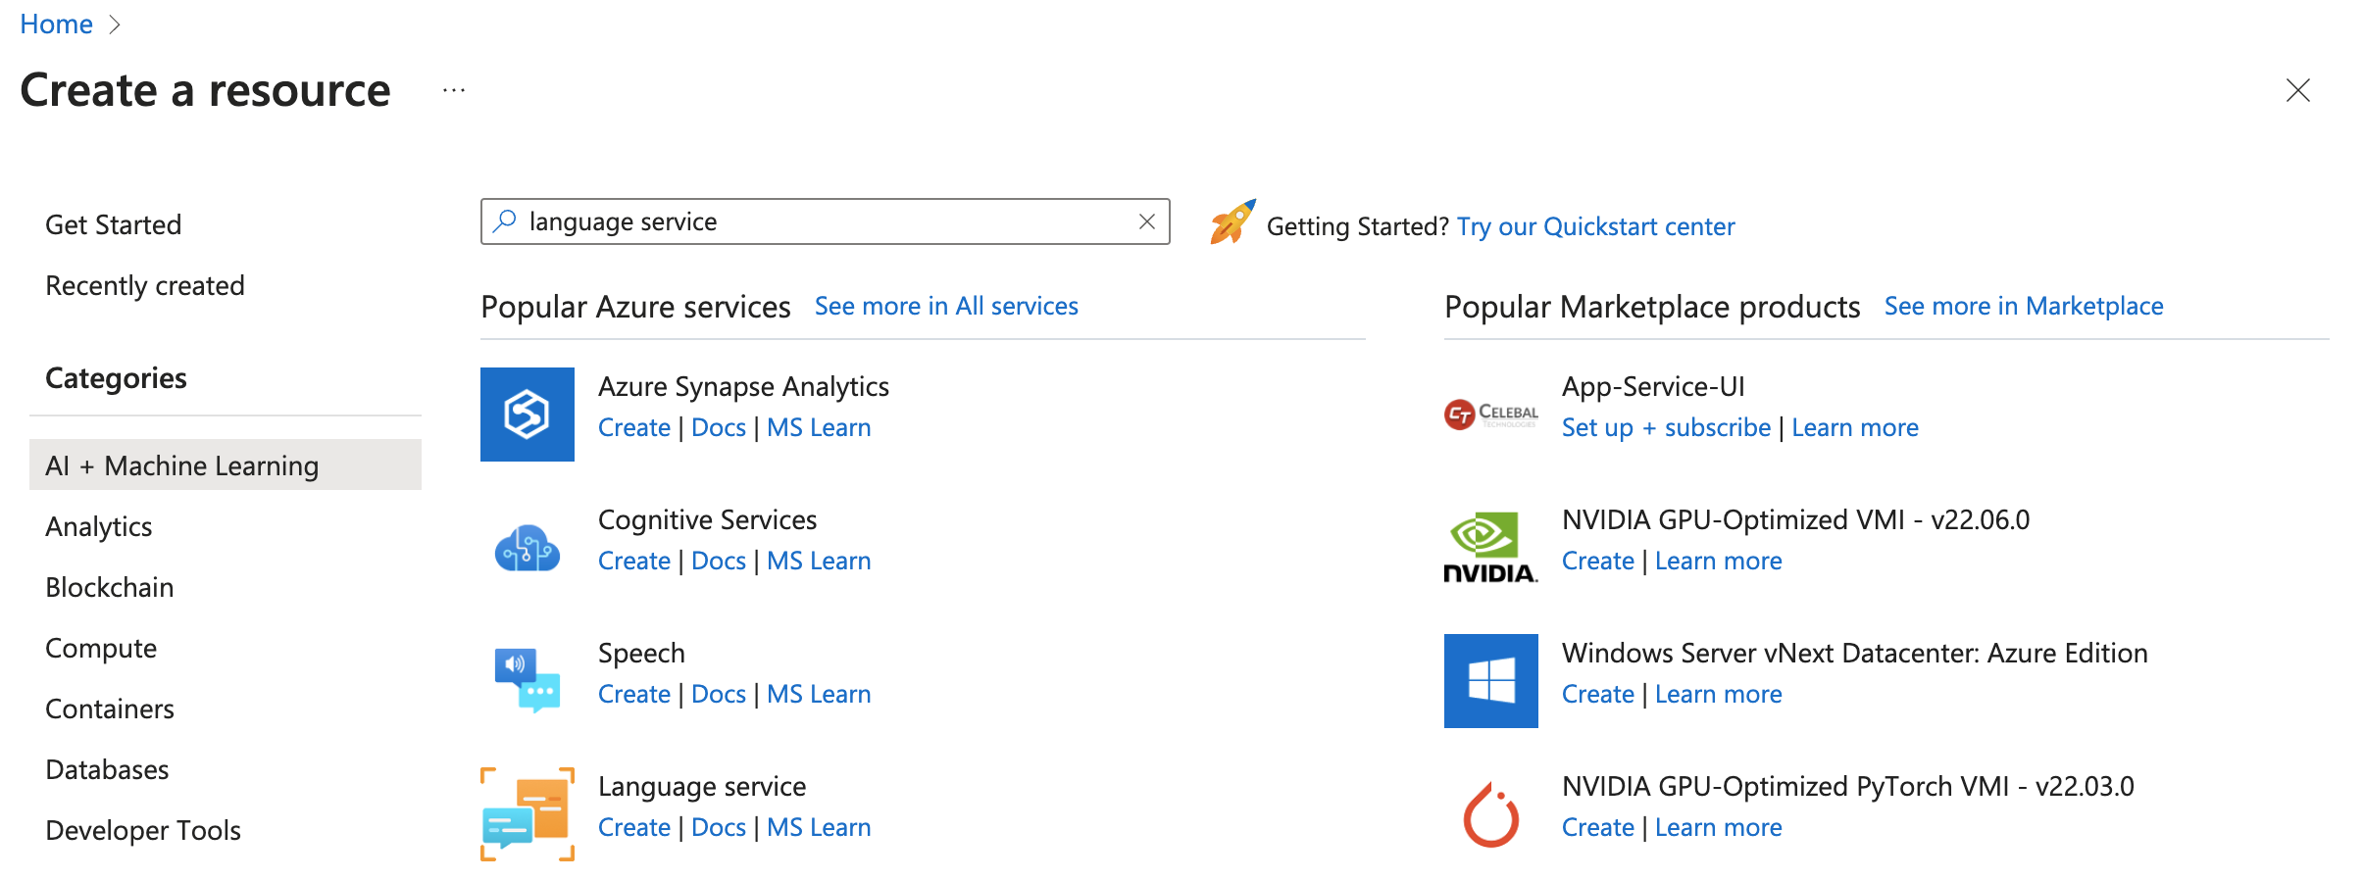
Task: Click Windows Server vNext Datacenter: Azure Edition title
Action: [1854, 653]
